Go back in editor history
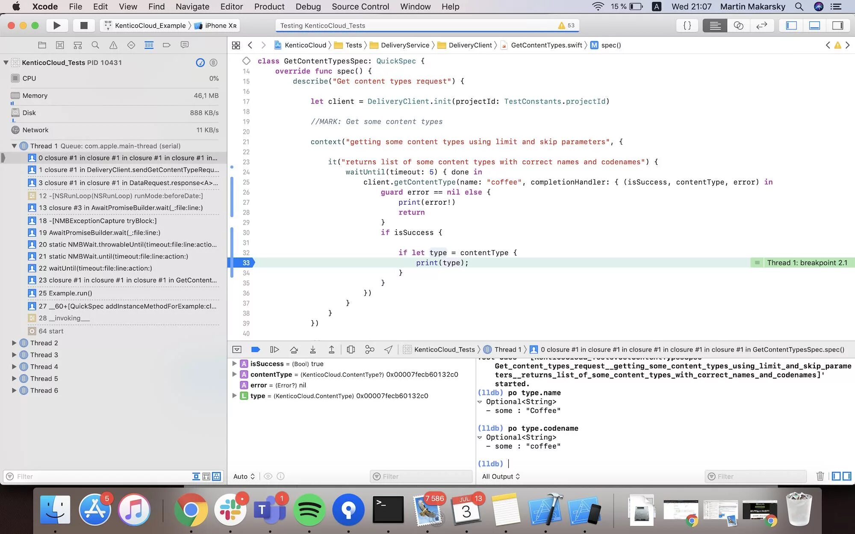The width and height of the screenshot is (855, 534). pyautogui.click(x=250, y=45)
